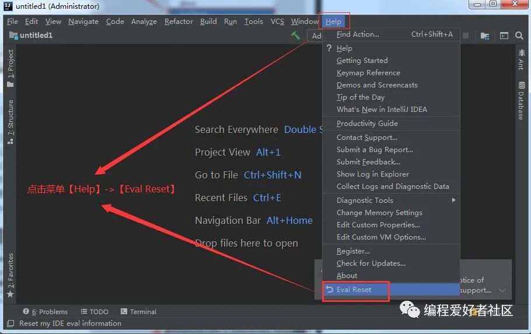Open the Build menu
Image resolution: width=531 pixels, height=334 pixels.
pos(208,22)
